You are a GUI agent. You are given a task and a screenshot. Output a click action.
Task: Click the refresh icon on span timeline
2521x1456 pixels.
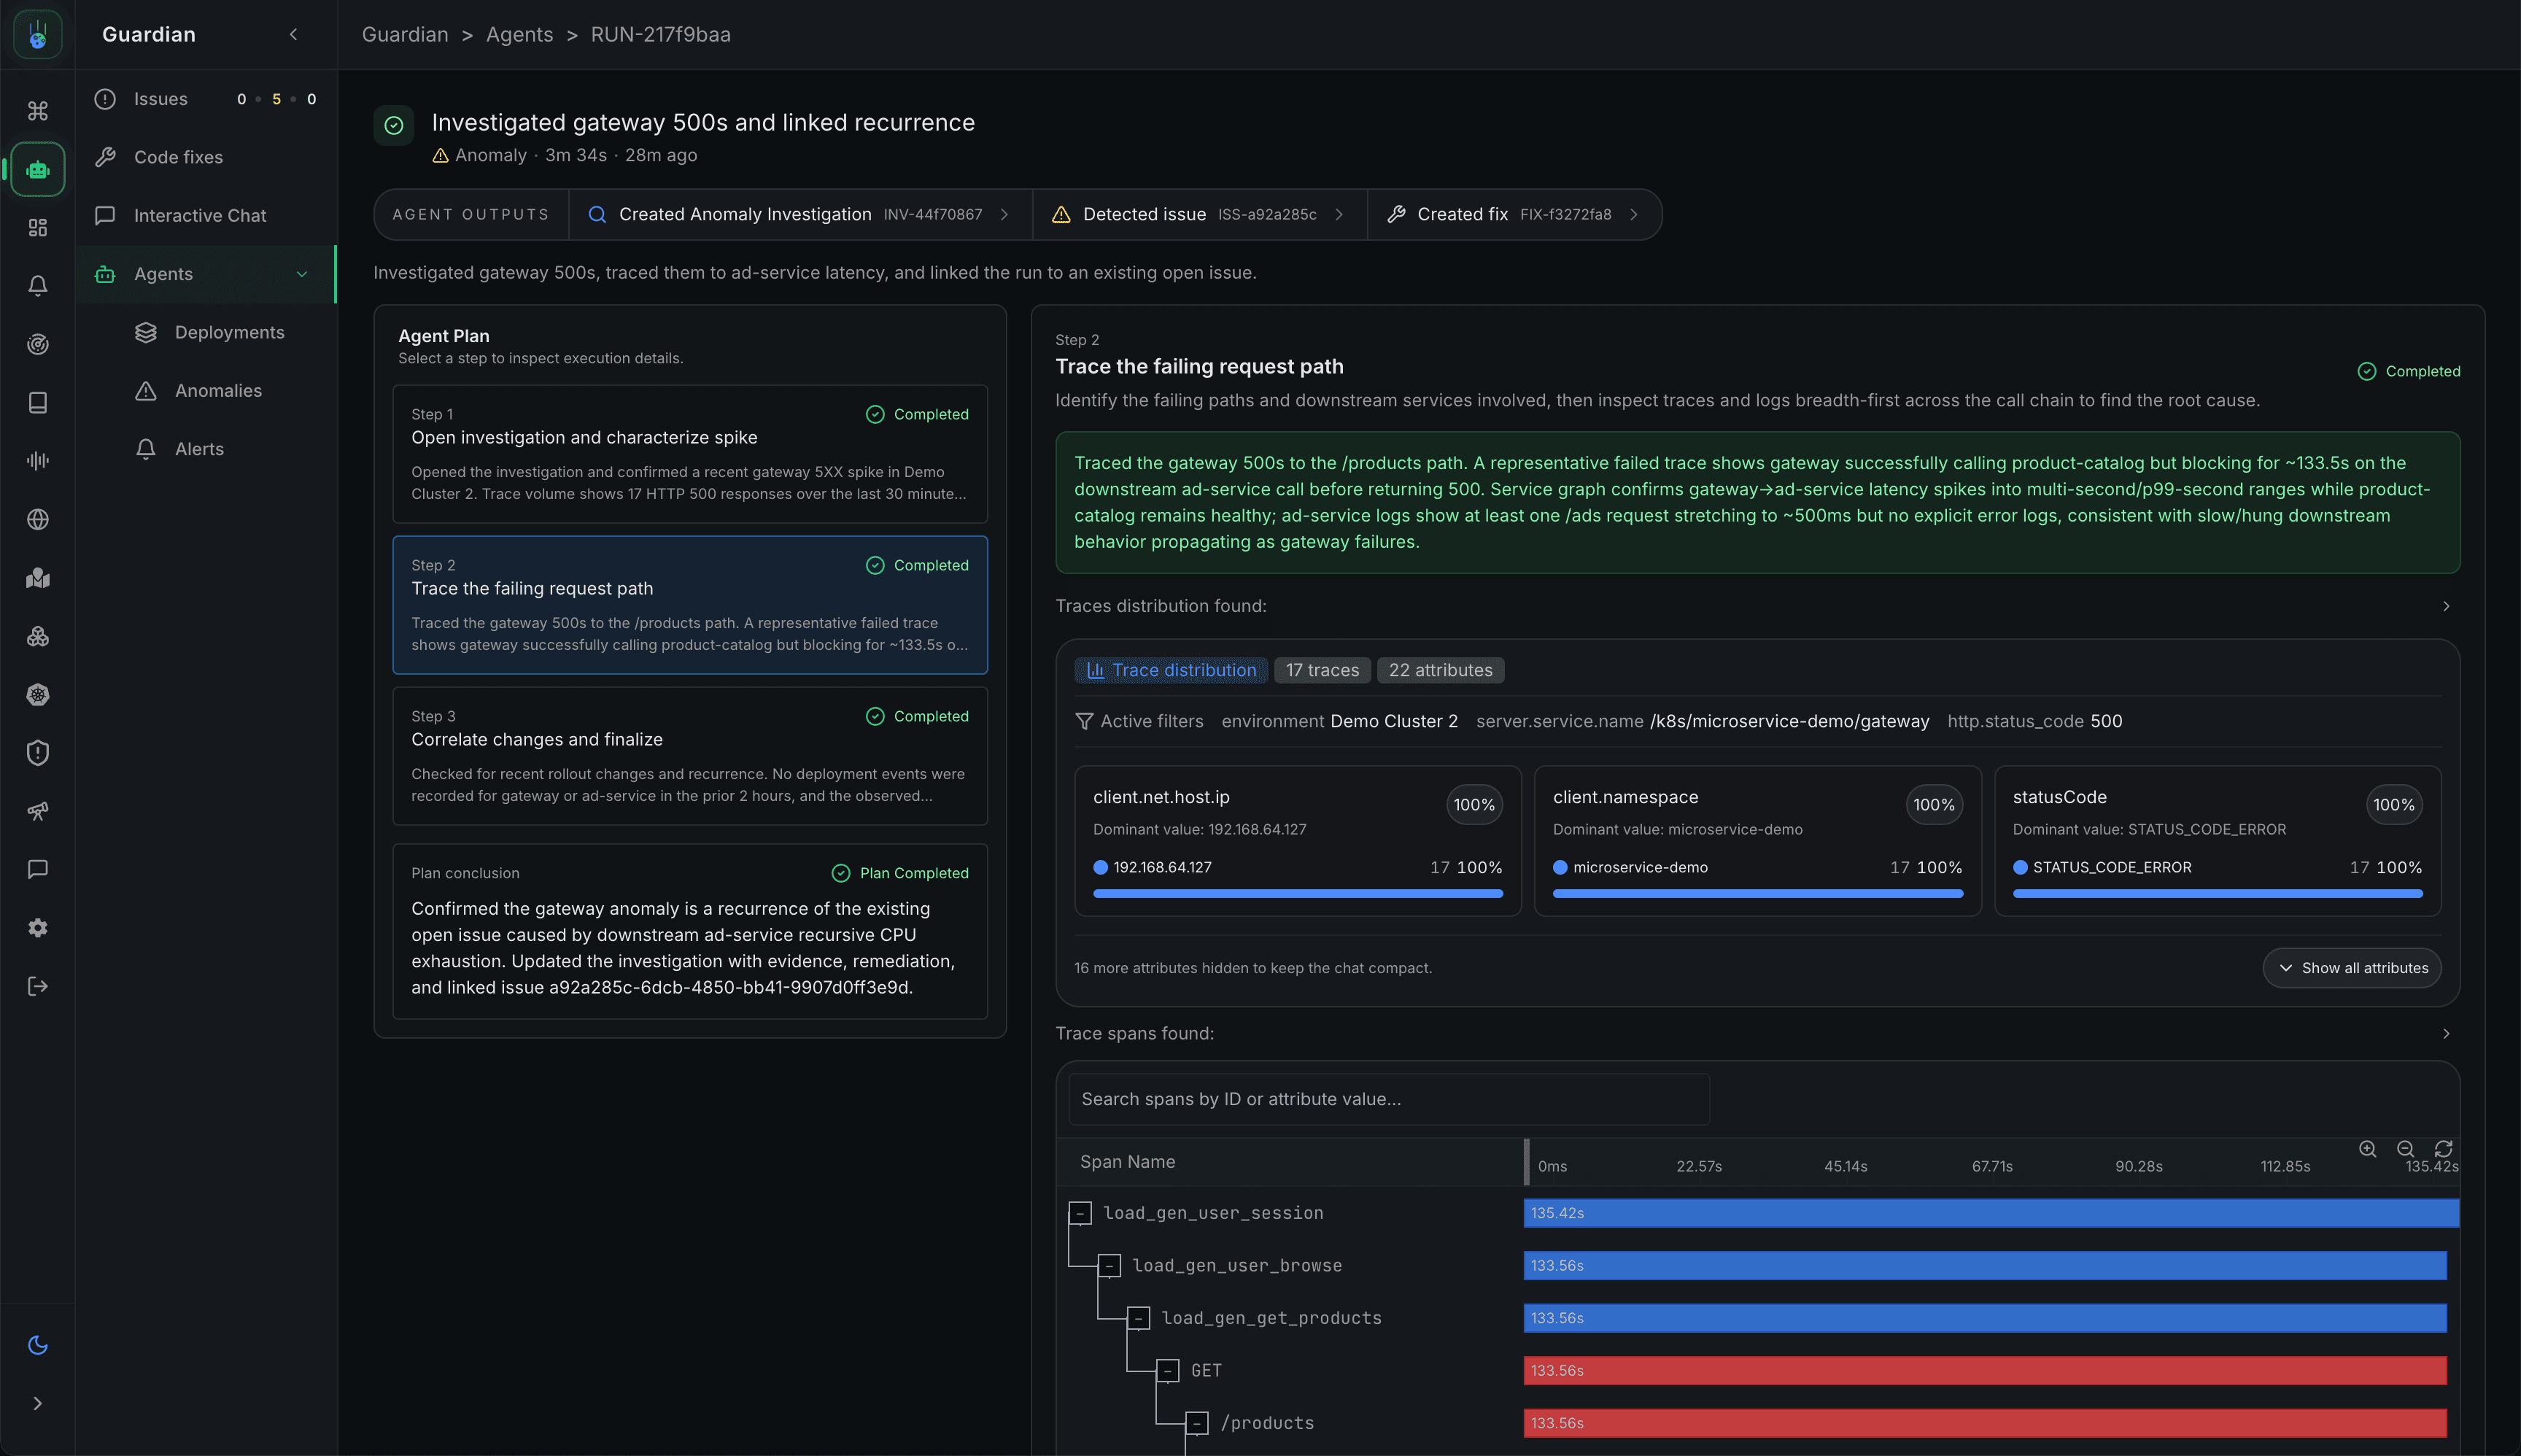click(2443, 1149)
